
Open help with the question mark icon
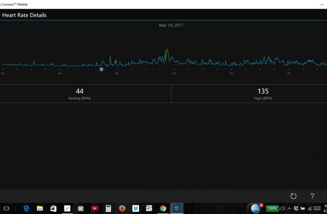(x=312, y=196)
